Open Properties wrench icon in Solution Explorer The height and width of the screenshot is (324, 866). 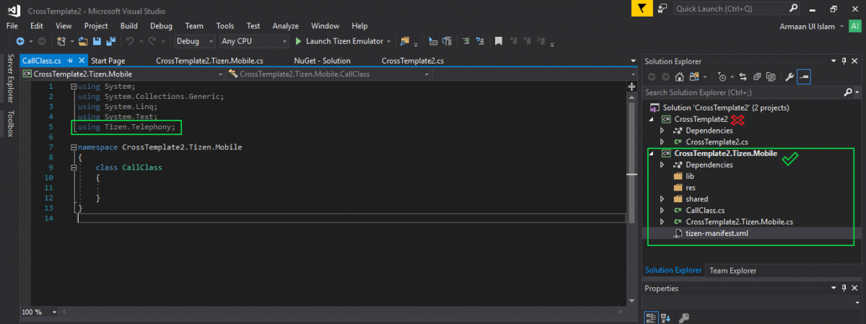(789, 76)
